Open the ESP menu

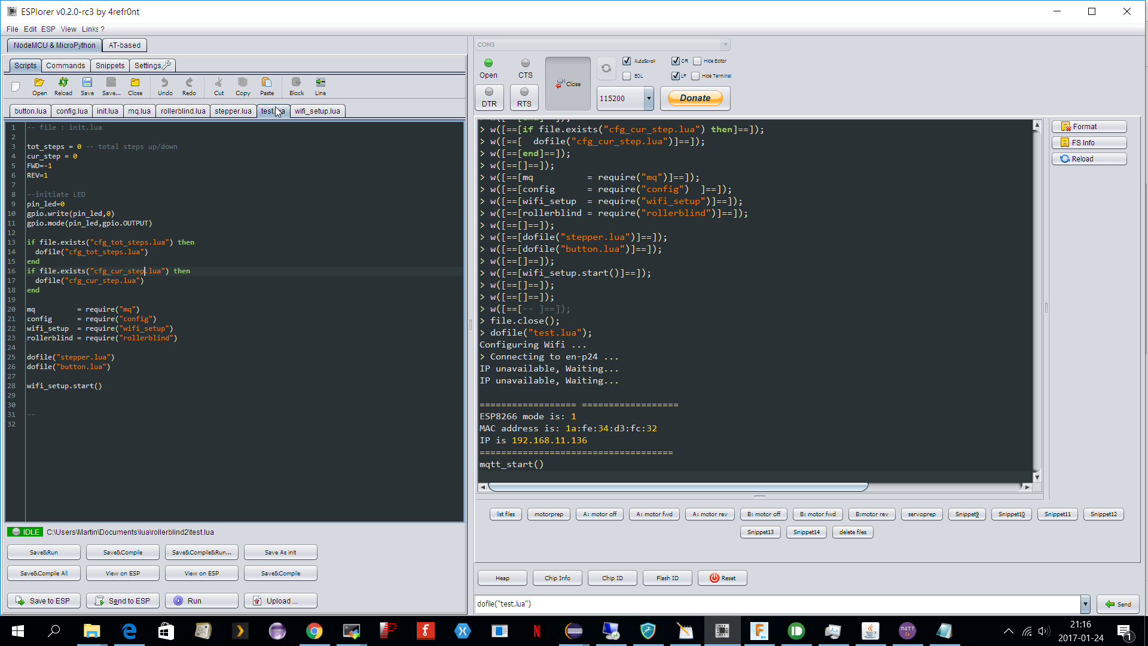[x=48, y=29]
